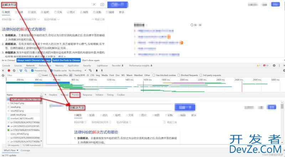The height and width of the screenshot is (157, 285).
Task: Enable the Disable cache checkbox
Action: click(50, 71)
